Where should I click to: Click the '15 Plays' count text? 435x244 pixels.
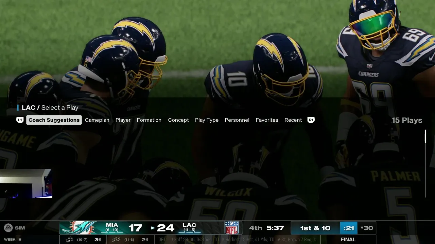[x=407, y=120]
